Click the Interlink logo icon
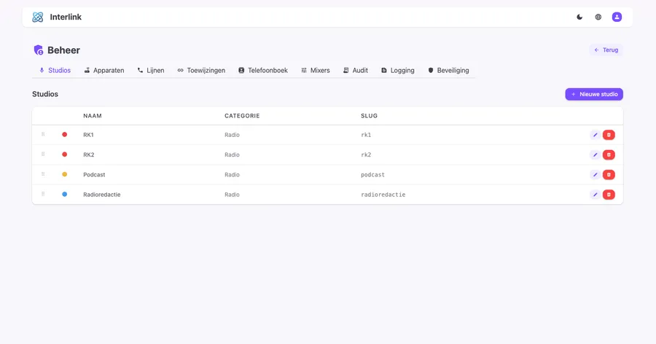 coord(38,17)
